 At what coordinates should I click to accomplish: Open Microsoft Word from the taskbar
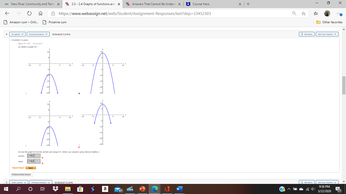coord(179,189)
